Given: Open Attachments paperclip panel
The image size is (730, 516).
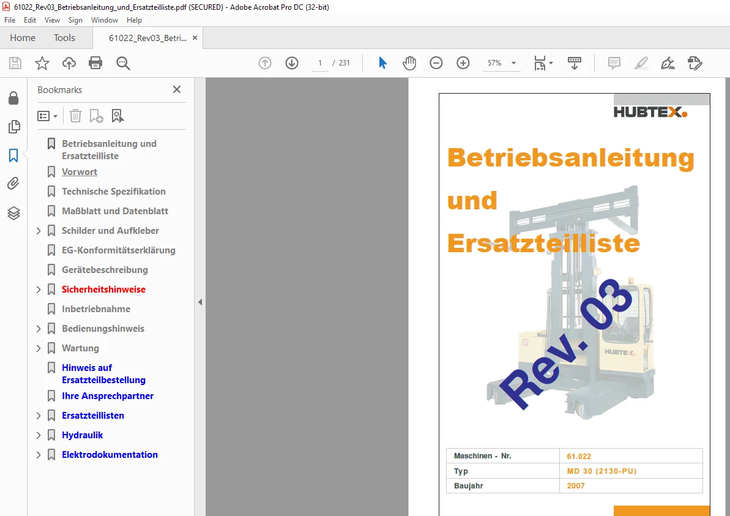Looking at the screenshot, I should point(13,184).
